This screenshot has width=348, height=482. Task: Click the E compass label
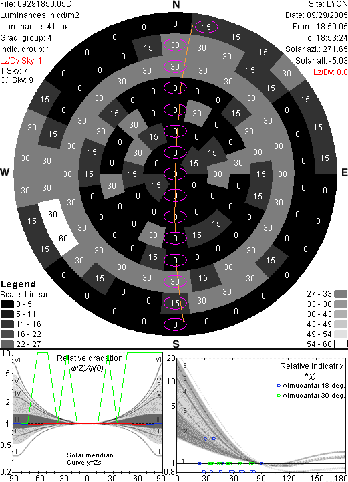[344, 172]
